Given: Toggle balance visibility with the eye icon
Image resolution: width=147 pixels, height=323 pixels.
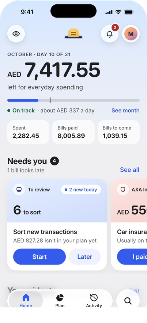Looking at the screenshot, I should 16,34.
